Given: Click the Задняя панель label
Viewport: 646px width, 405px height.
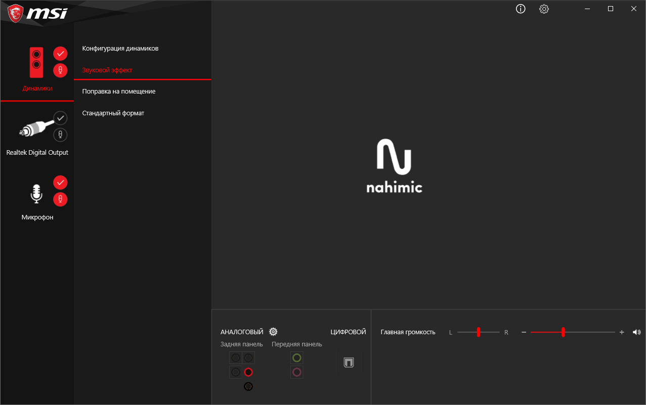Looking at the screenshot, I should tap(242, 344).
